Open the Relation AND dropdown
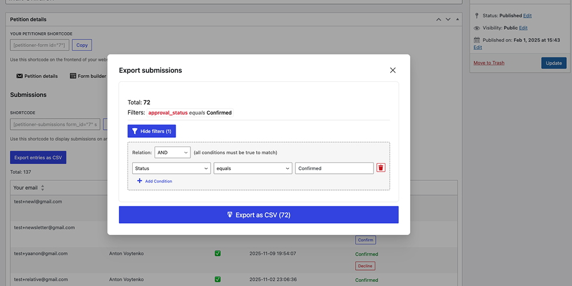 point(173,153)
